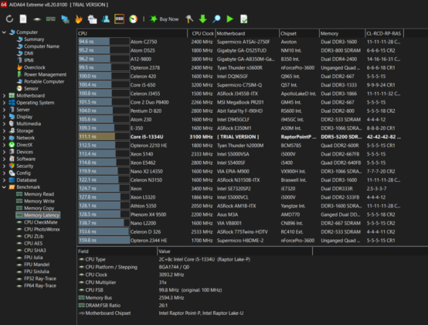Sort by the Memory column header

(342, 33)
